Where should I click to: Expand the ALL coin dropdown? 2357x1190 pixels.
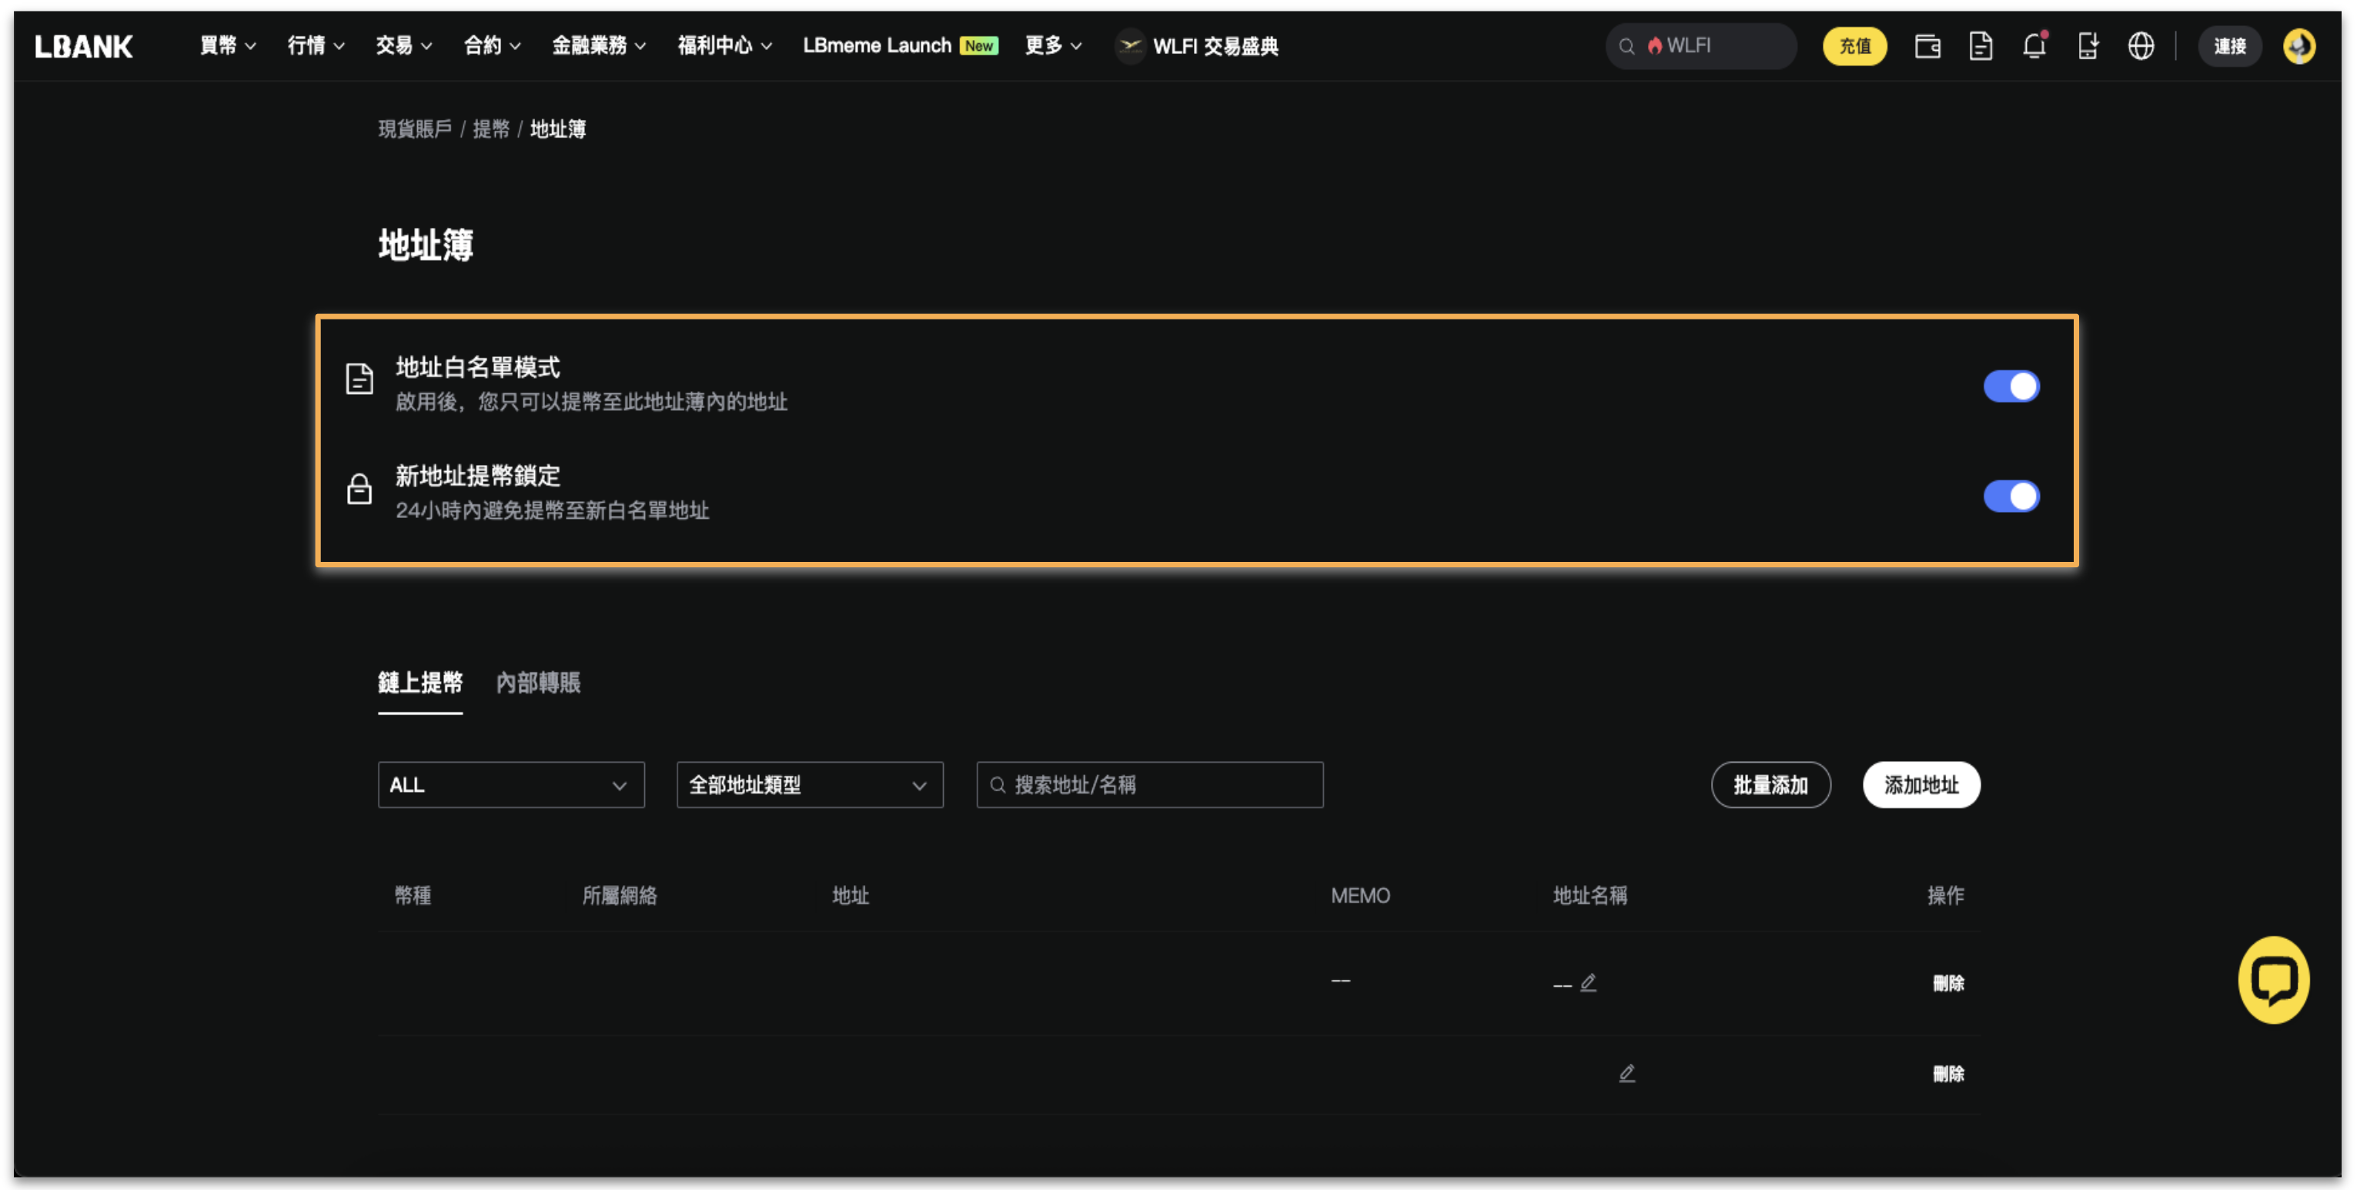tap(510, 785)
